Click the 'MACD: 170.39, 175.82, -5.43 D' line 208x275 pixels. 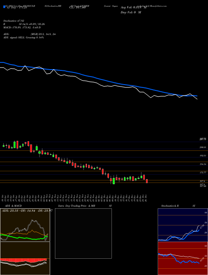[x=22, y=27]
